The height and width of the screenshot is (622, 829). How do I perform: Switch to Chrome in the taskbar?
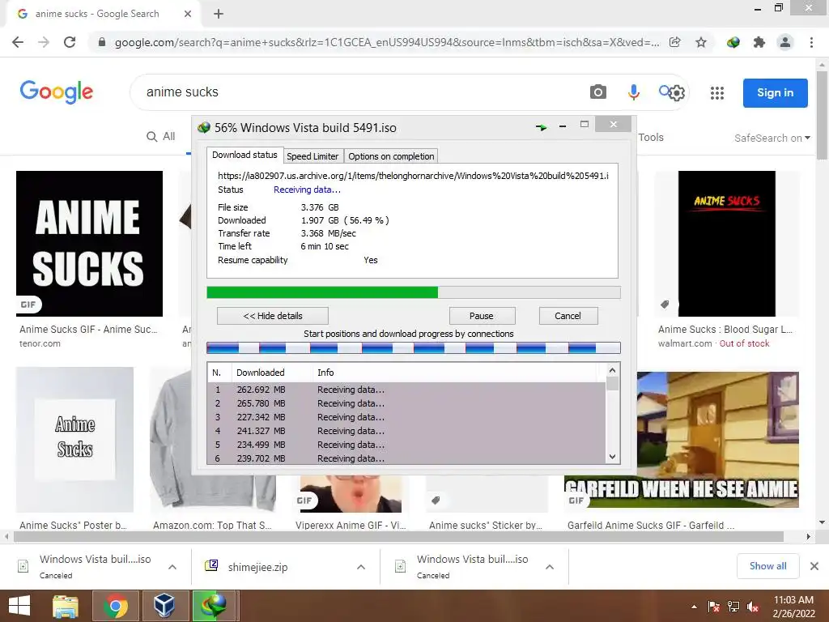click(115, 606)
